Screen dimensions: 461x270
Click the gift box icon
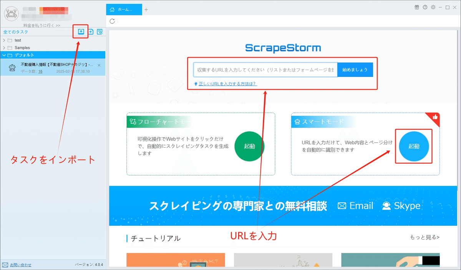417,7
